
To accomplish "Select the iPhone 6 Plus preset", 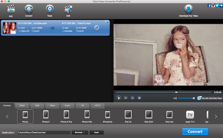I will pyautogui.click(x=66, y=116).
